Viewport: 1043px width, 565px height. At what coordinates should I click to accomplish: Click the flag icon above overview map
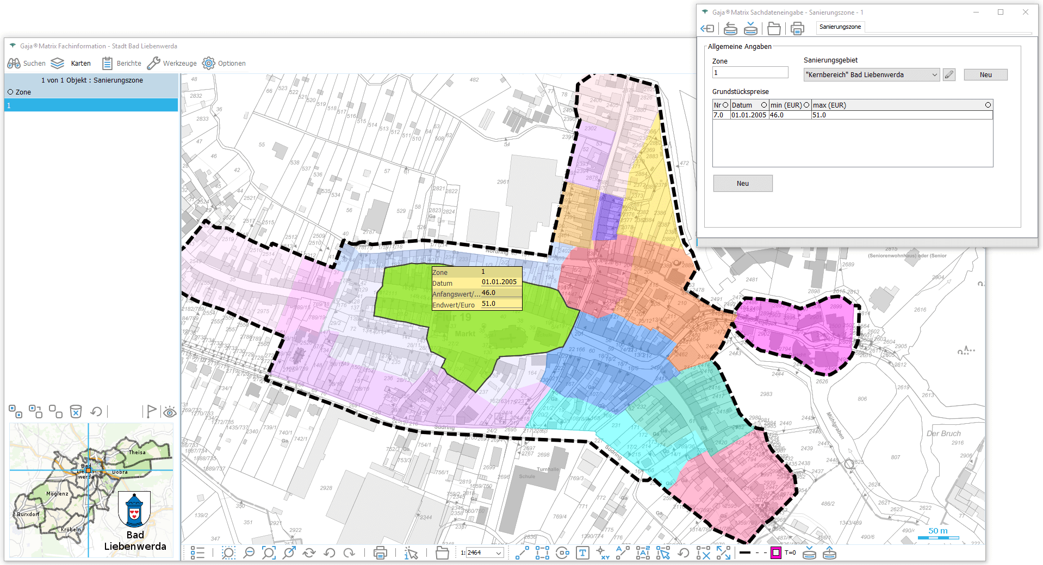[151, 412]
